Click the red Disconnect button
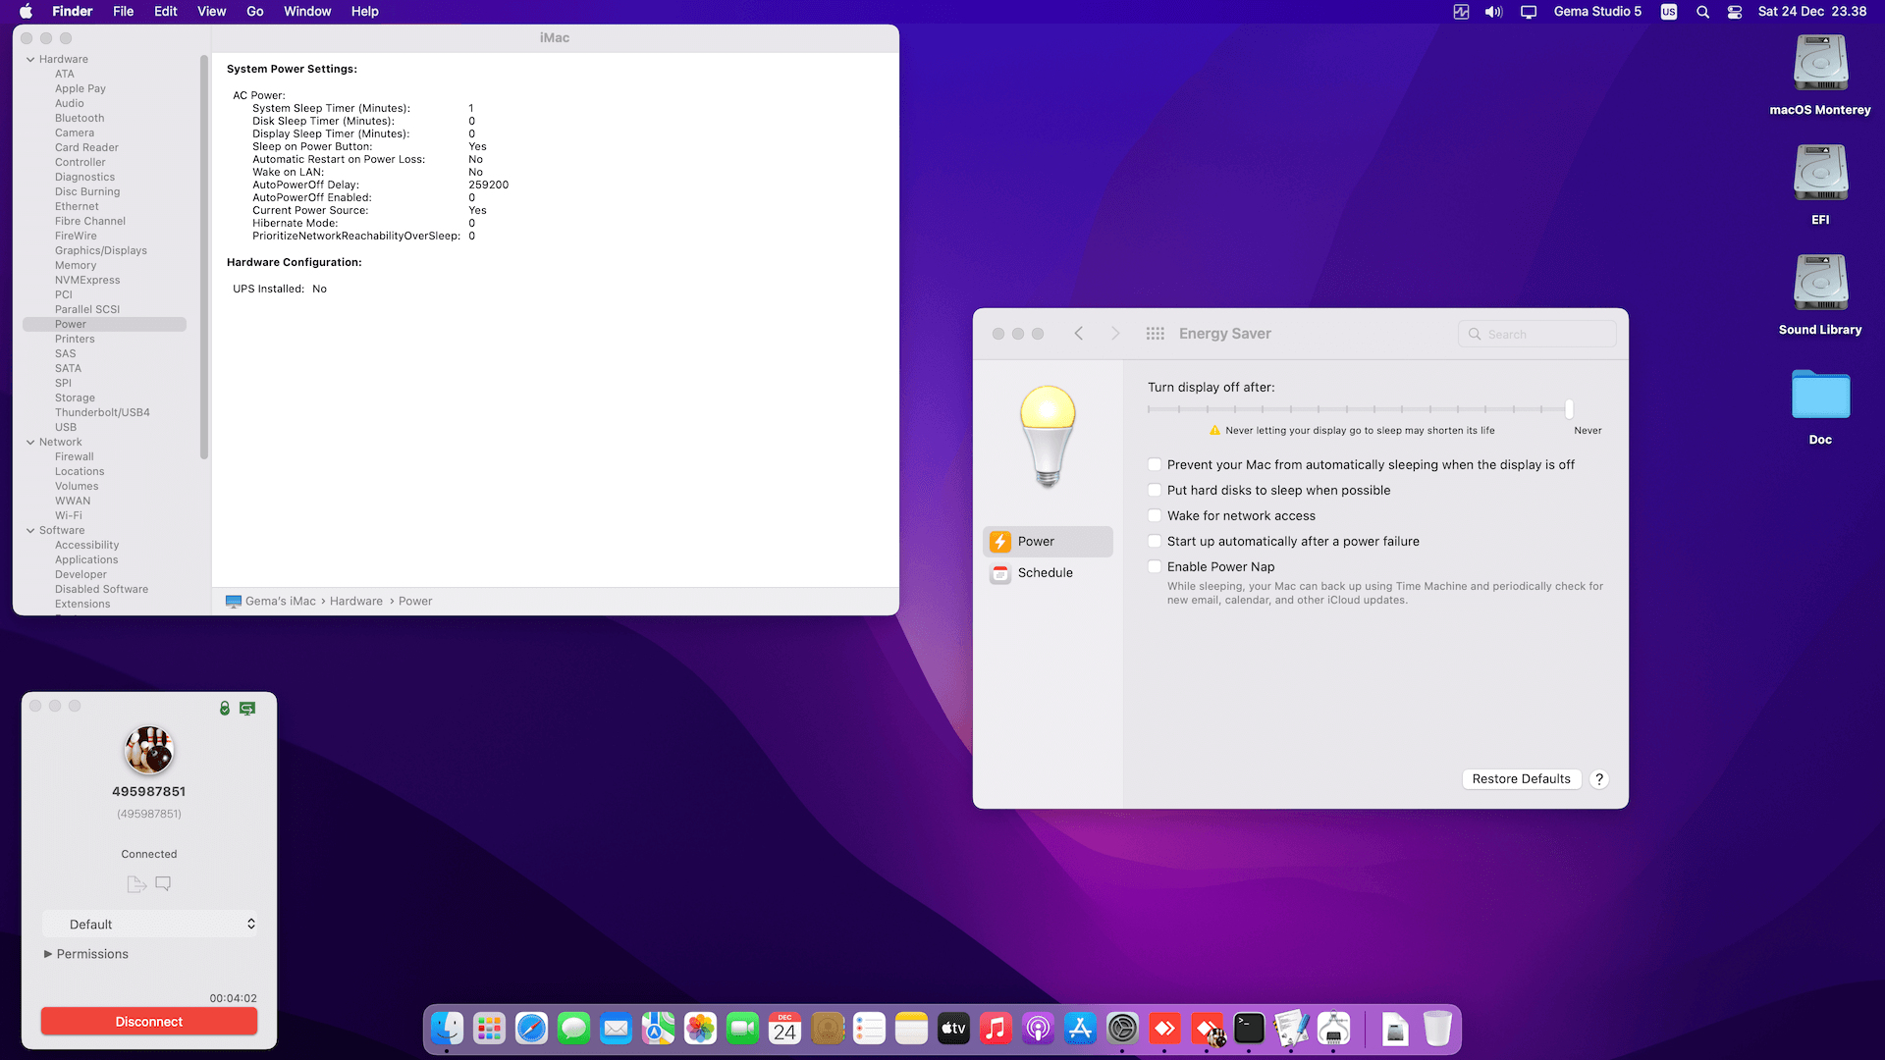Viewport: 1885px width, 1060px height. click(149, 1022)
